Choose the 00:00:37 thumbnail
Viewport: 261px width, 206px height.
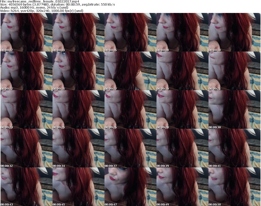pyautogui.click(x=130, y=148)
